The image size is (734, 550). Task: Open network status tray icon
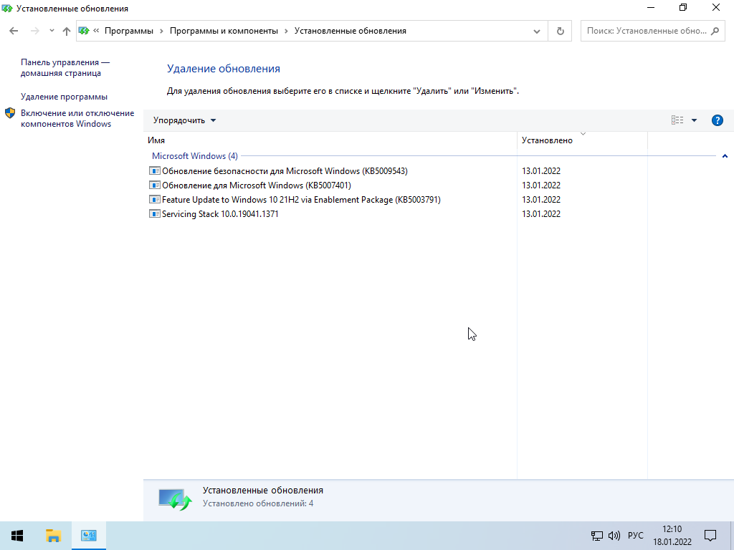coord(596,536)
